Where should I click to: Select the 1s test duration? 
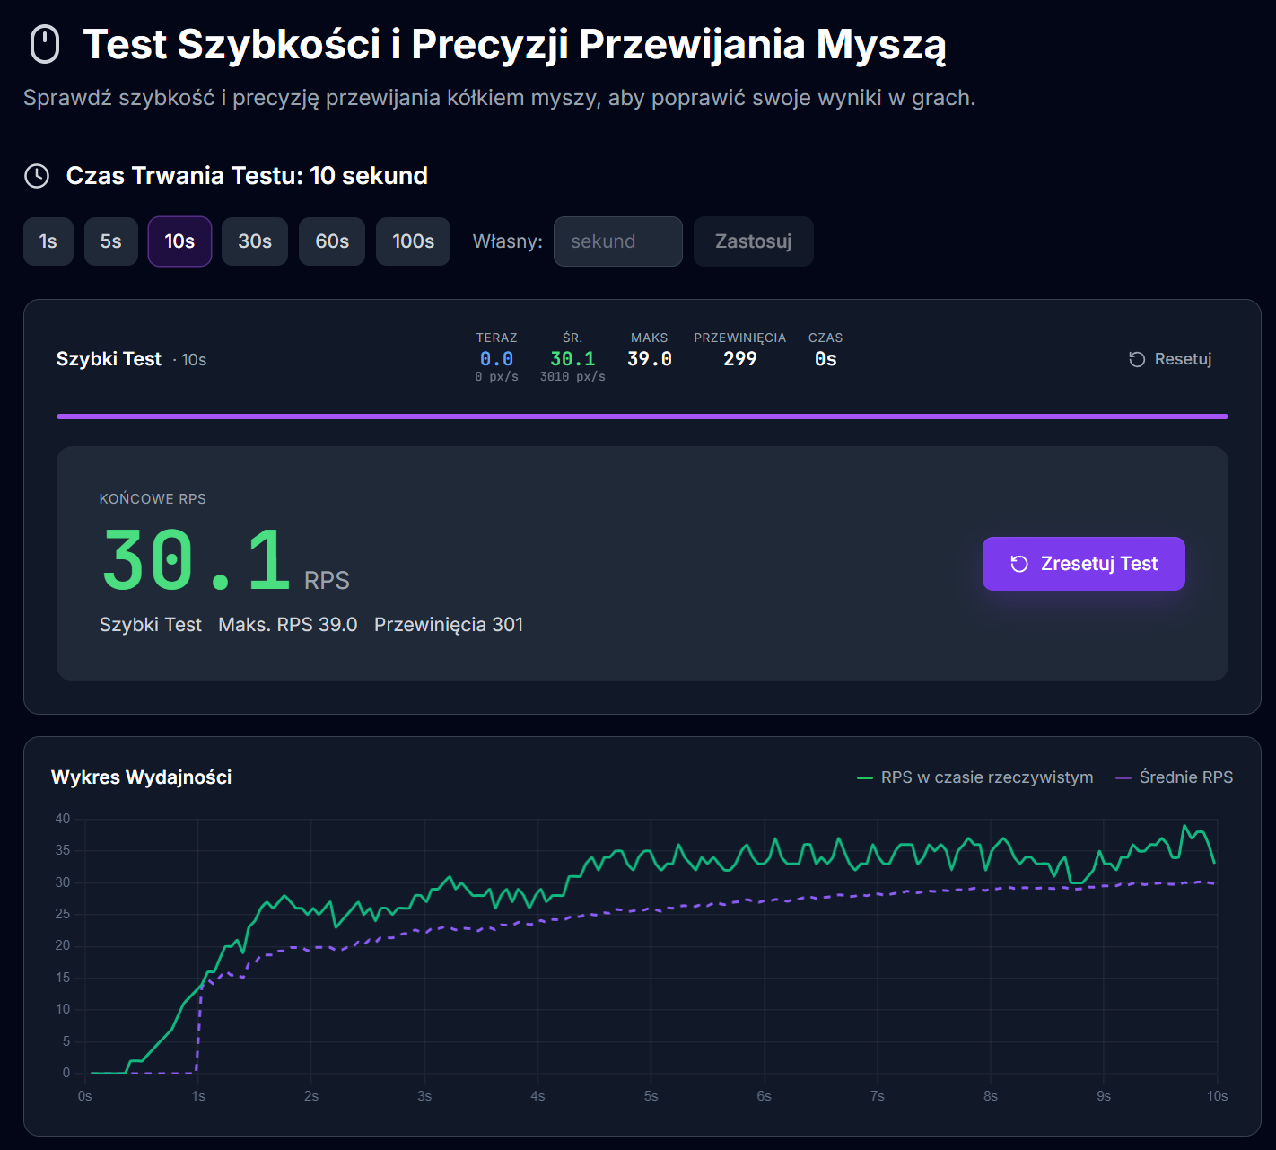pos(48,241)
